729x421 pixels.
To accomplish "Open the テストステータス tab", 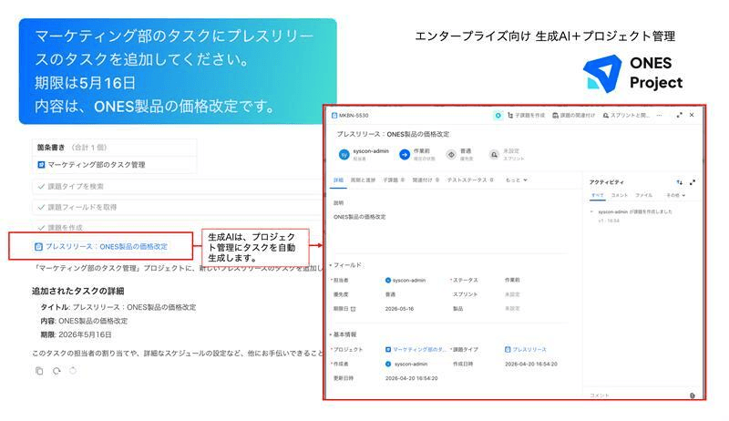I will (470, 180).
